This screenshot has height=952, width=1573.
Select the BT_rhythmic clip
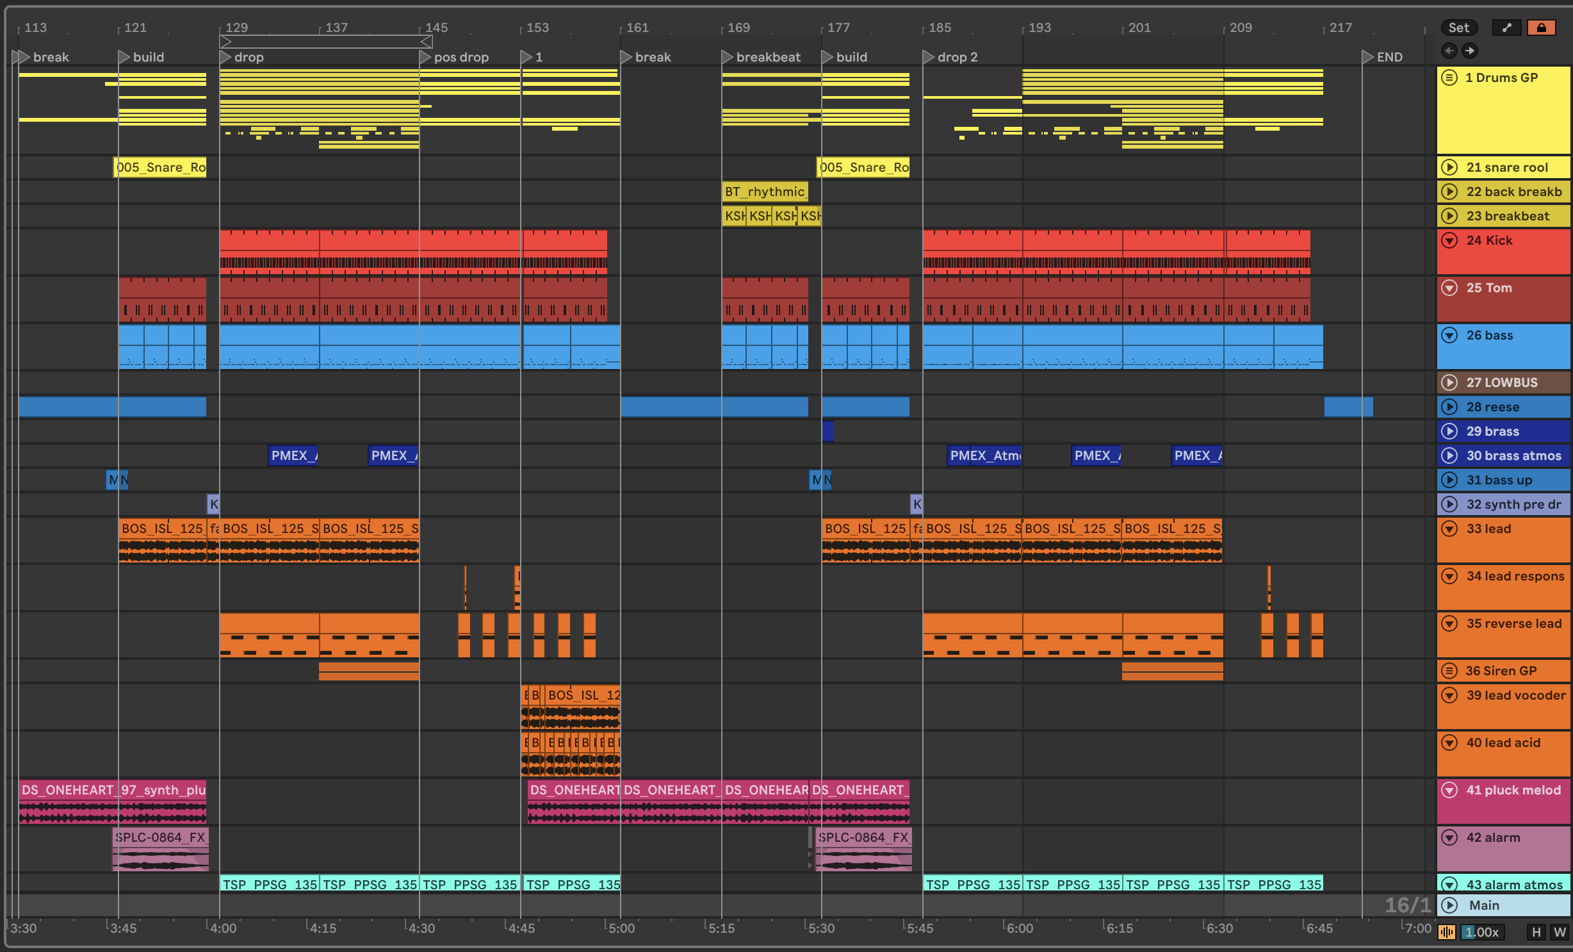[x=765, y=192]
